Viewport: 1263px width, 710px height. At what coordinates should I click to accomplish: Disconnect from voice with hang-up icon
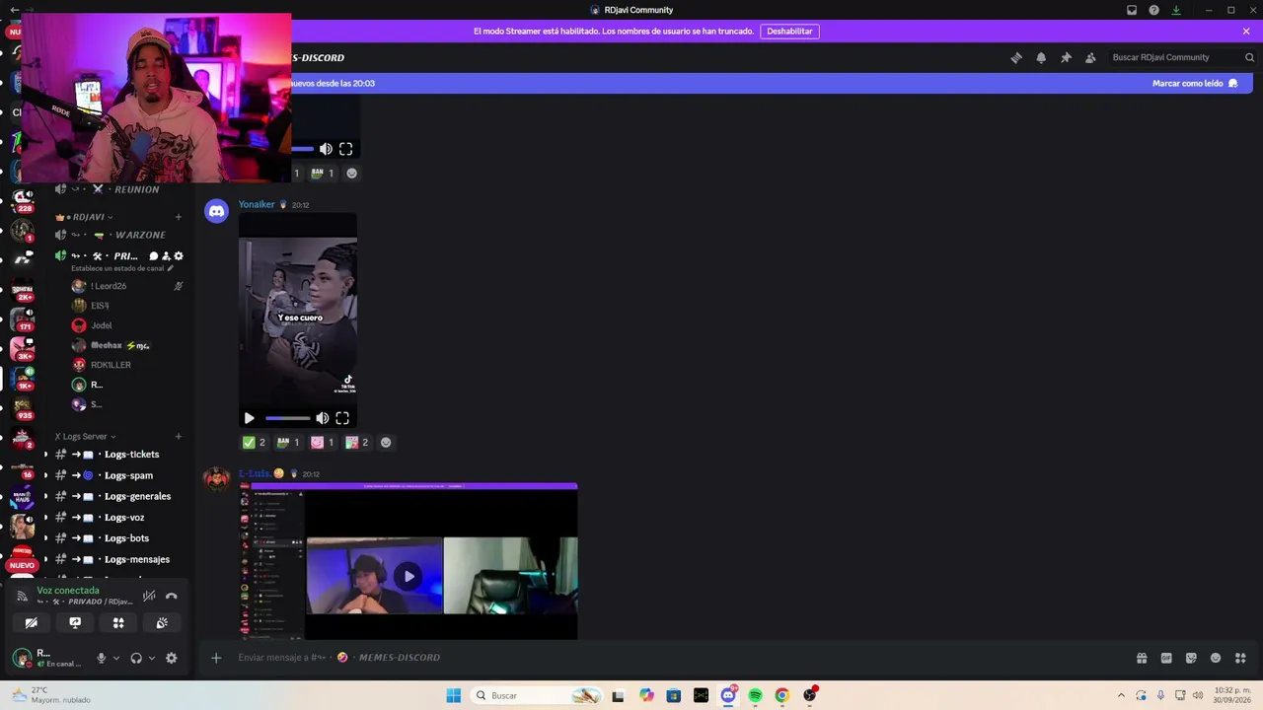[x=172, y=596]
